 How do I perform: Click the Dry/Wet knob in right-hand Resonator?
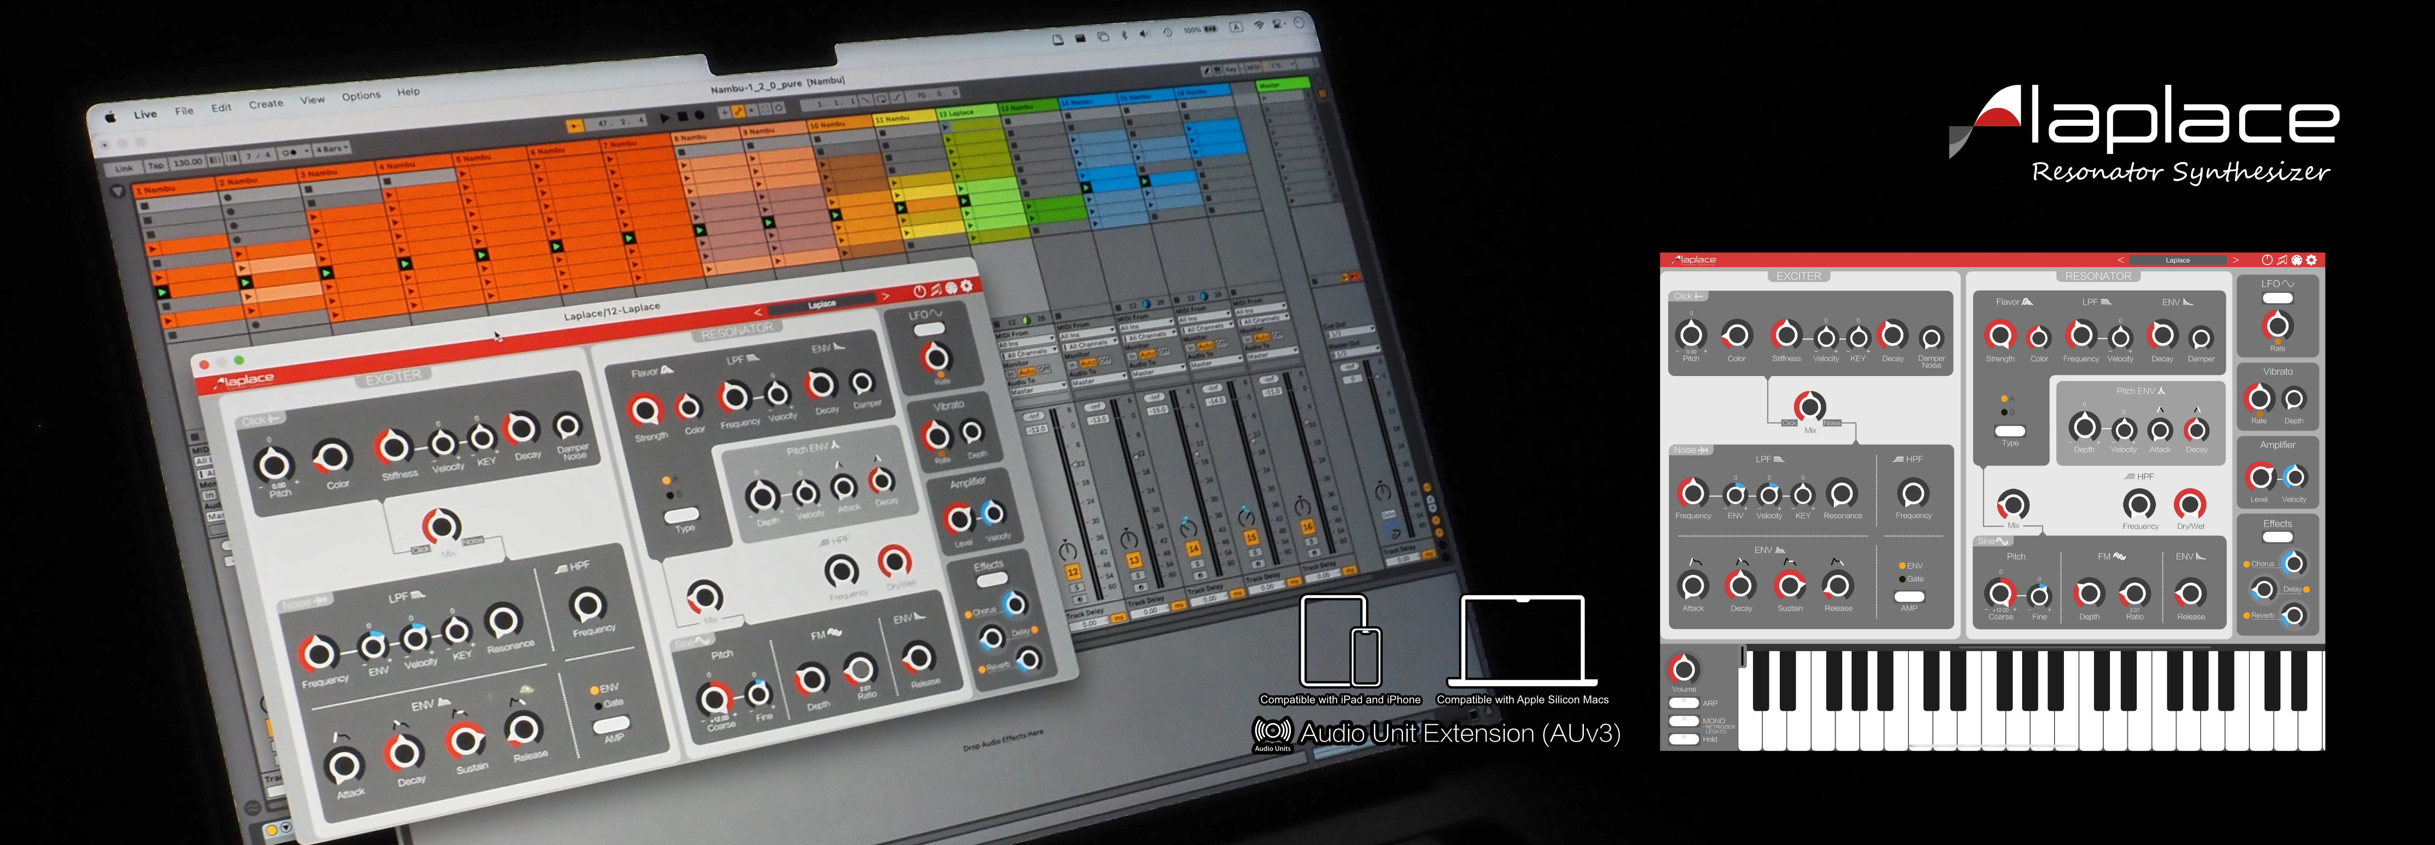point(2190,504)
